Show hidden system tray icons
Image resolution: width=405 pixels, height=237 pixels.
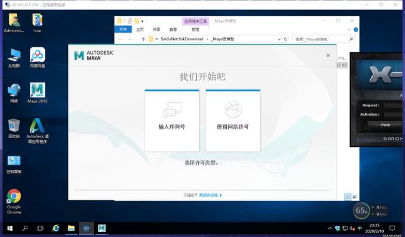point(330,228)
